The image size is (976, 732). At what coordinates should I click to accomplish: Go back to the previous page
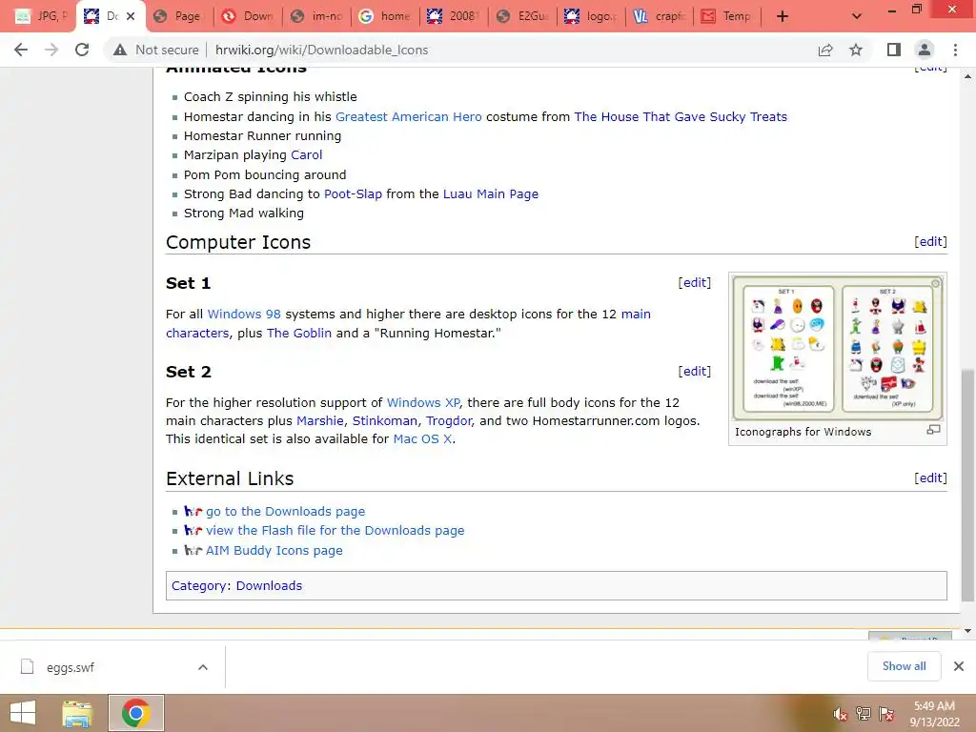point(21,50)
